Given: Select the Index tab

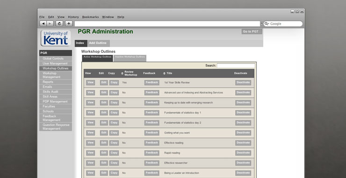Looking at the screenshot, I should point(81,43).
